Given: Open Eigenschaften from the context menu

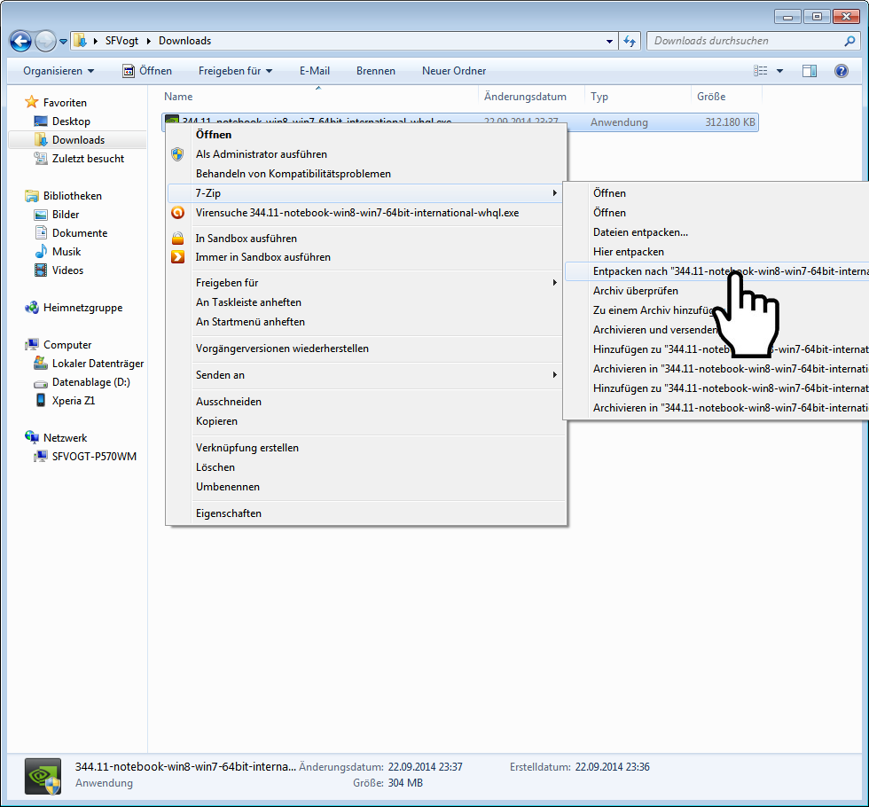Looking at the screenshot, I should click(366, 513).
